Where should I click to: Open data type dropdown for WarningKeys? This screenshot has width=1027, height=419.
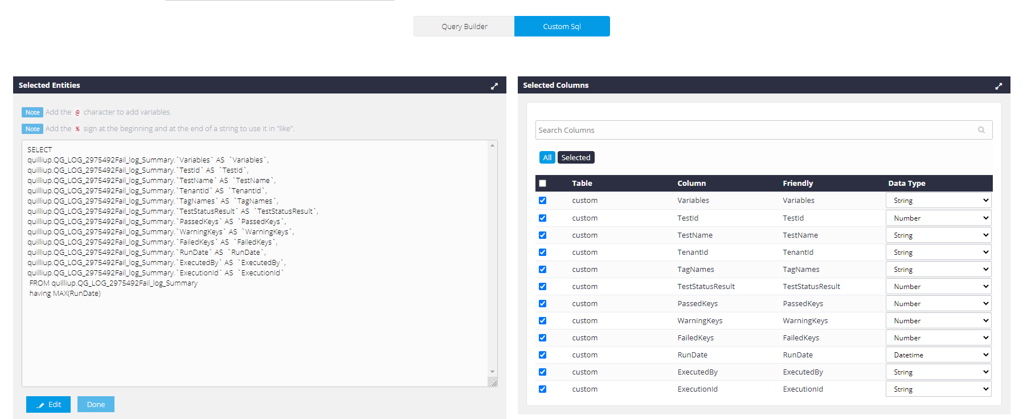coord(938,320)
